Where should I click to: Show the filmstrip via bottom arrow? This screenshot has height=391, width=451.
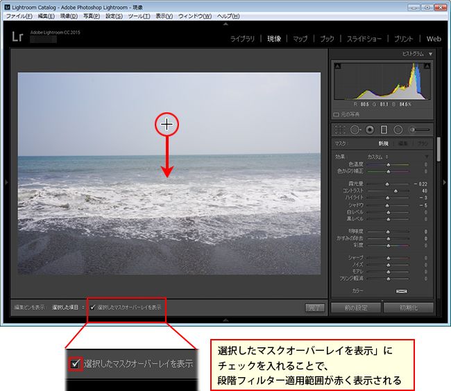[x=226, y=320]
